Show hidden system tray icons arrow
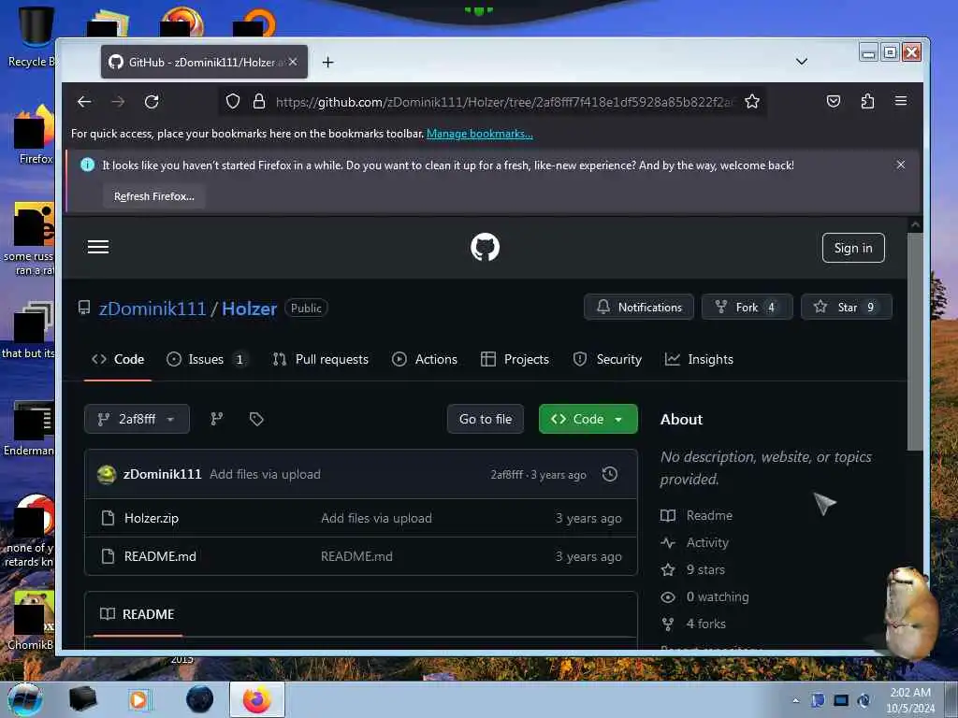Image resolution: width=958 pixels, height=718 pixels. tap(795, 700)
